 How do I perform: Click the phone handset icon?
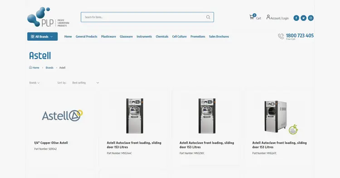tap(281, 36)
